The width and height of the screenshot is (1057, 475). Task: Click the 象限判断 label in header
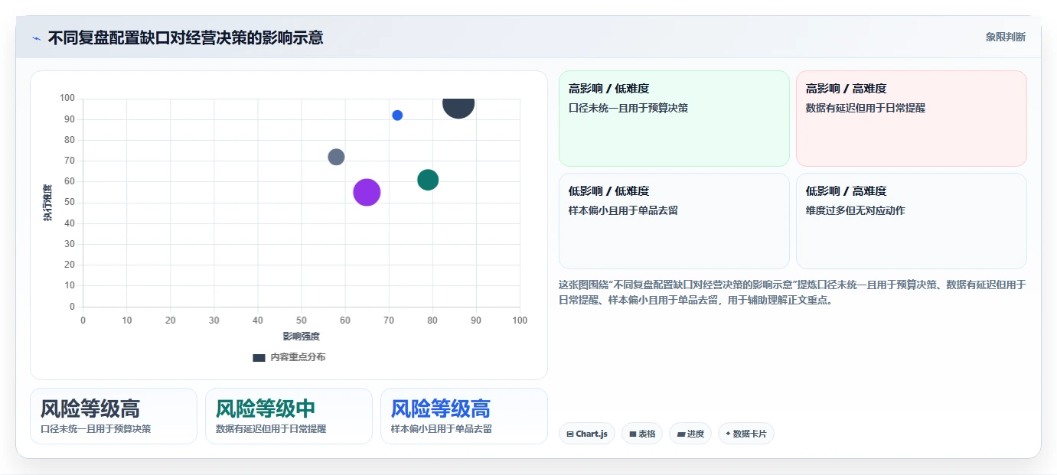1005,37
